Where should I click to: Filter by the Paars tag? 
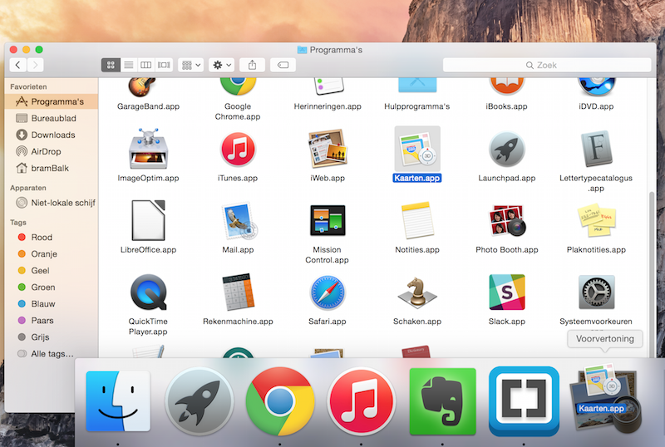tap(52, 320)
